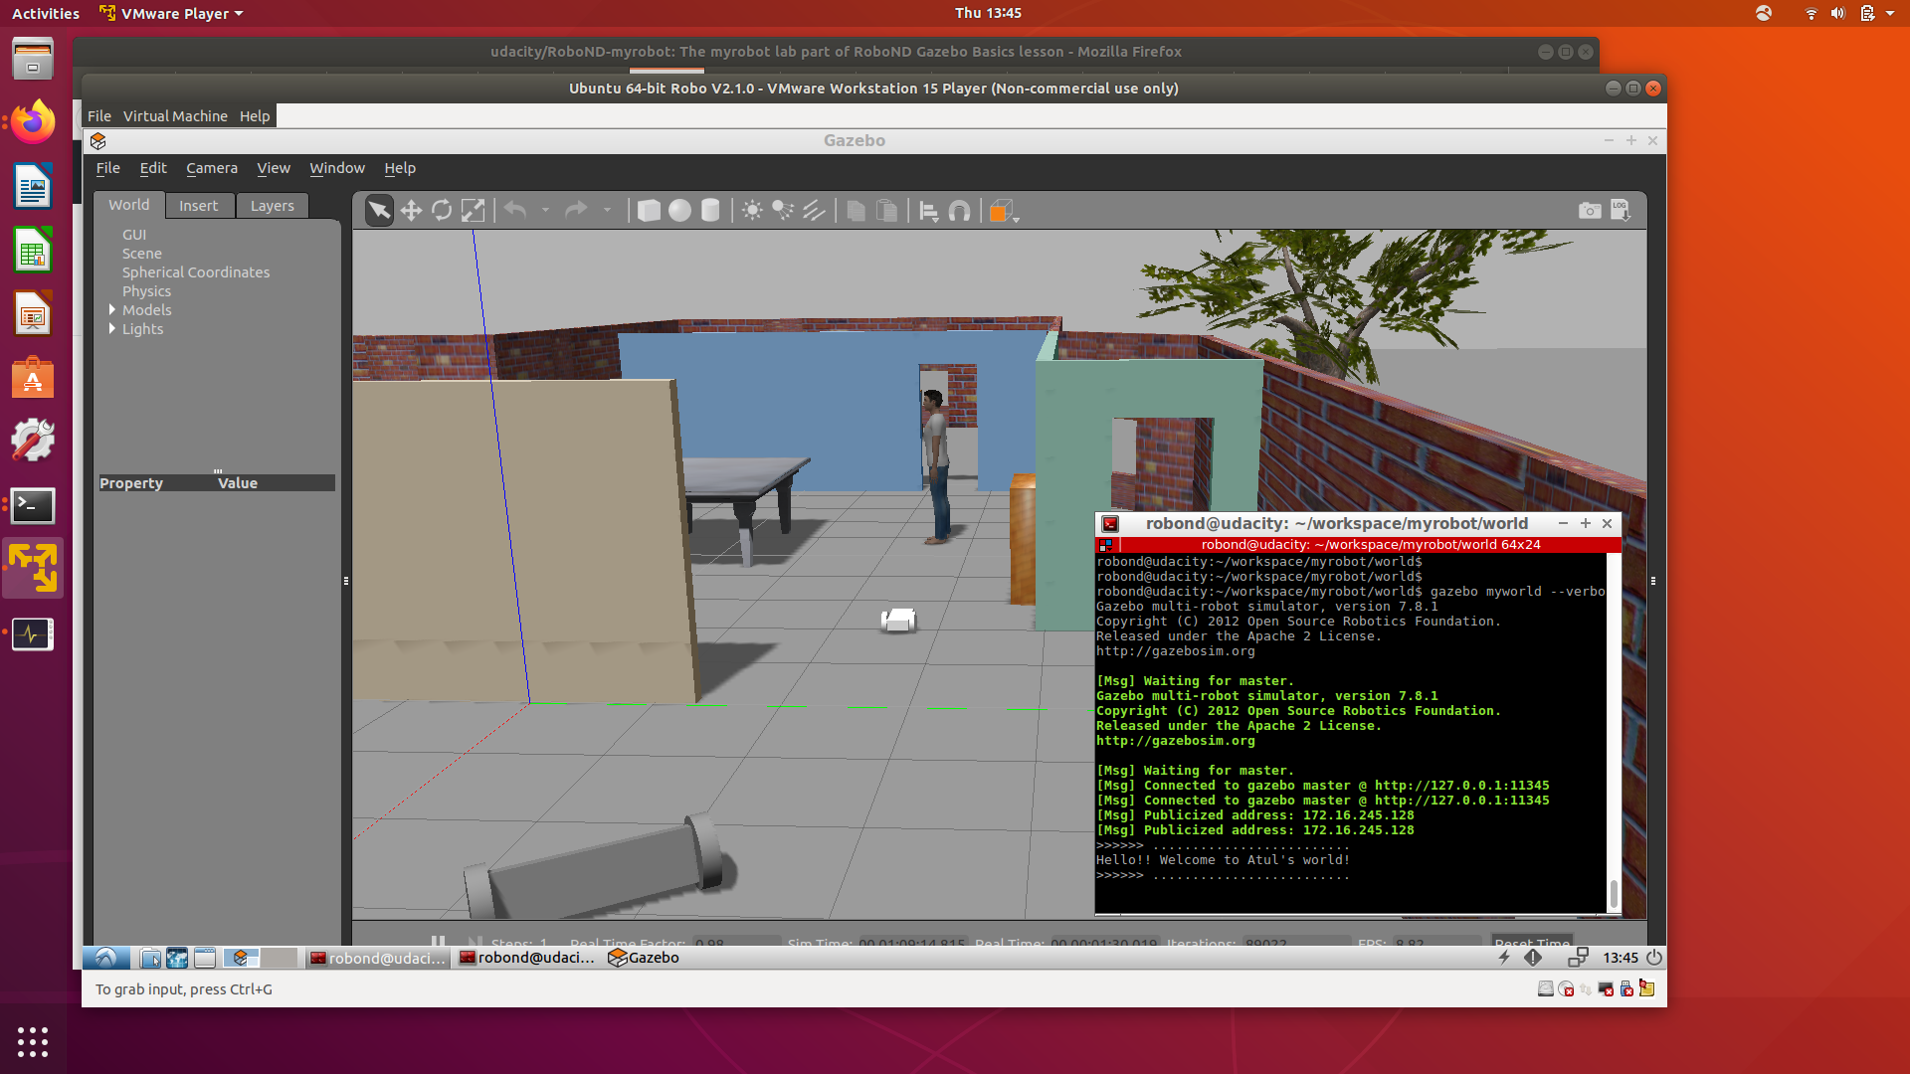Insert a box shape
Image resolution: width=1910 pixels, height=1074 pixels.
649,211
